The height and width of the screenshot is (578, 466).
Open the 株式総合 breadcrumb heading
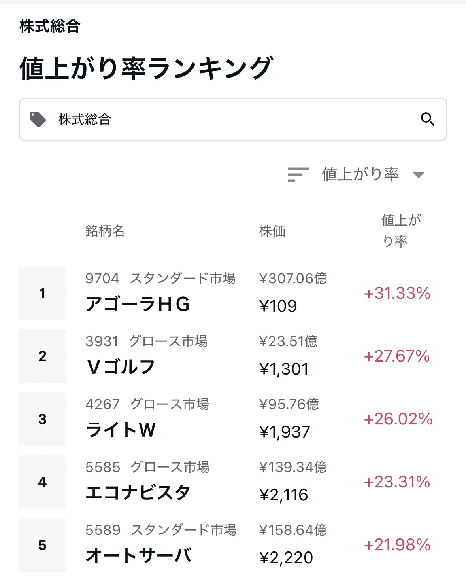(x=50, y=26)
